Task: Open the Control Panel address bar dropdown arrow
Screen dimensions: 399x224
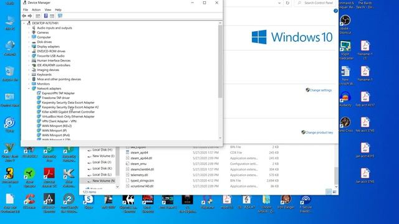Action: coord(279,3)
